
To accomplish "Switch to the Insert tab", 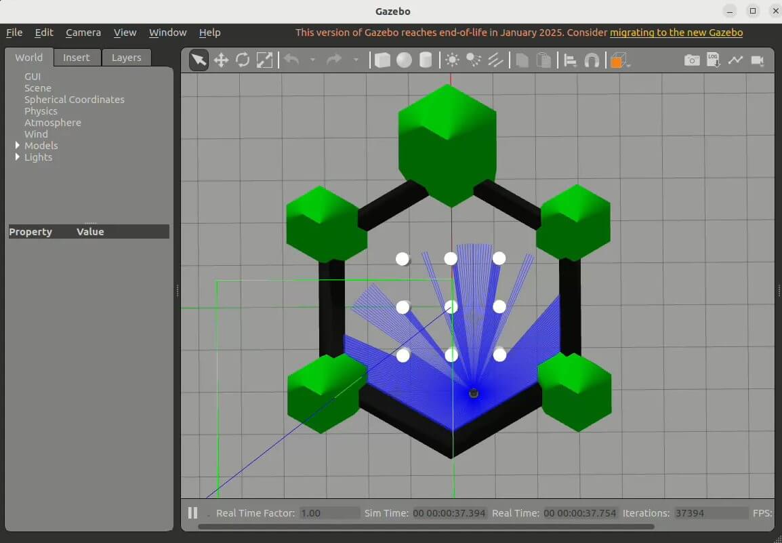I will pyautogui.click(x=76, y=58).
